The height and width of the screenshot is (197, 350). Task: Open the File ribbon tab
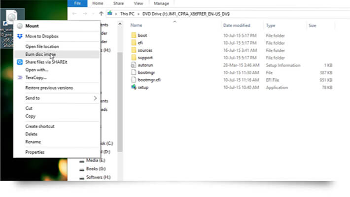(x=77, y=3)
